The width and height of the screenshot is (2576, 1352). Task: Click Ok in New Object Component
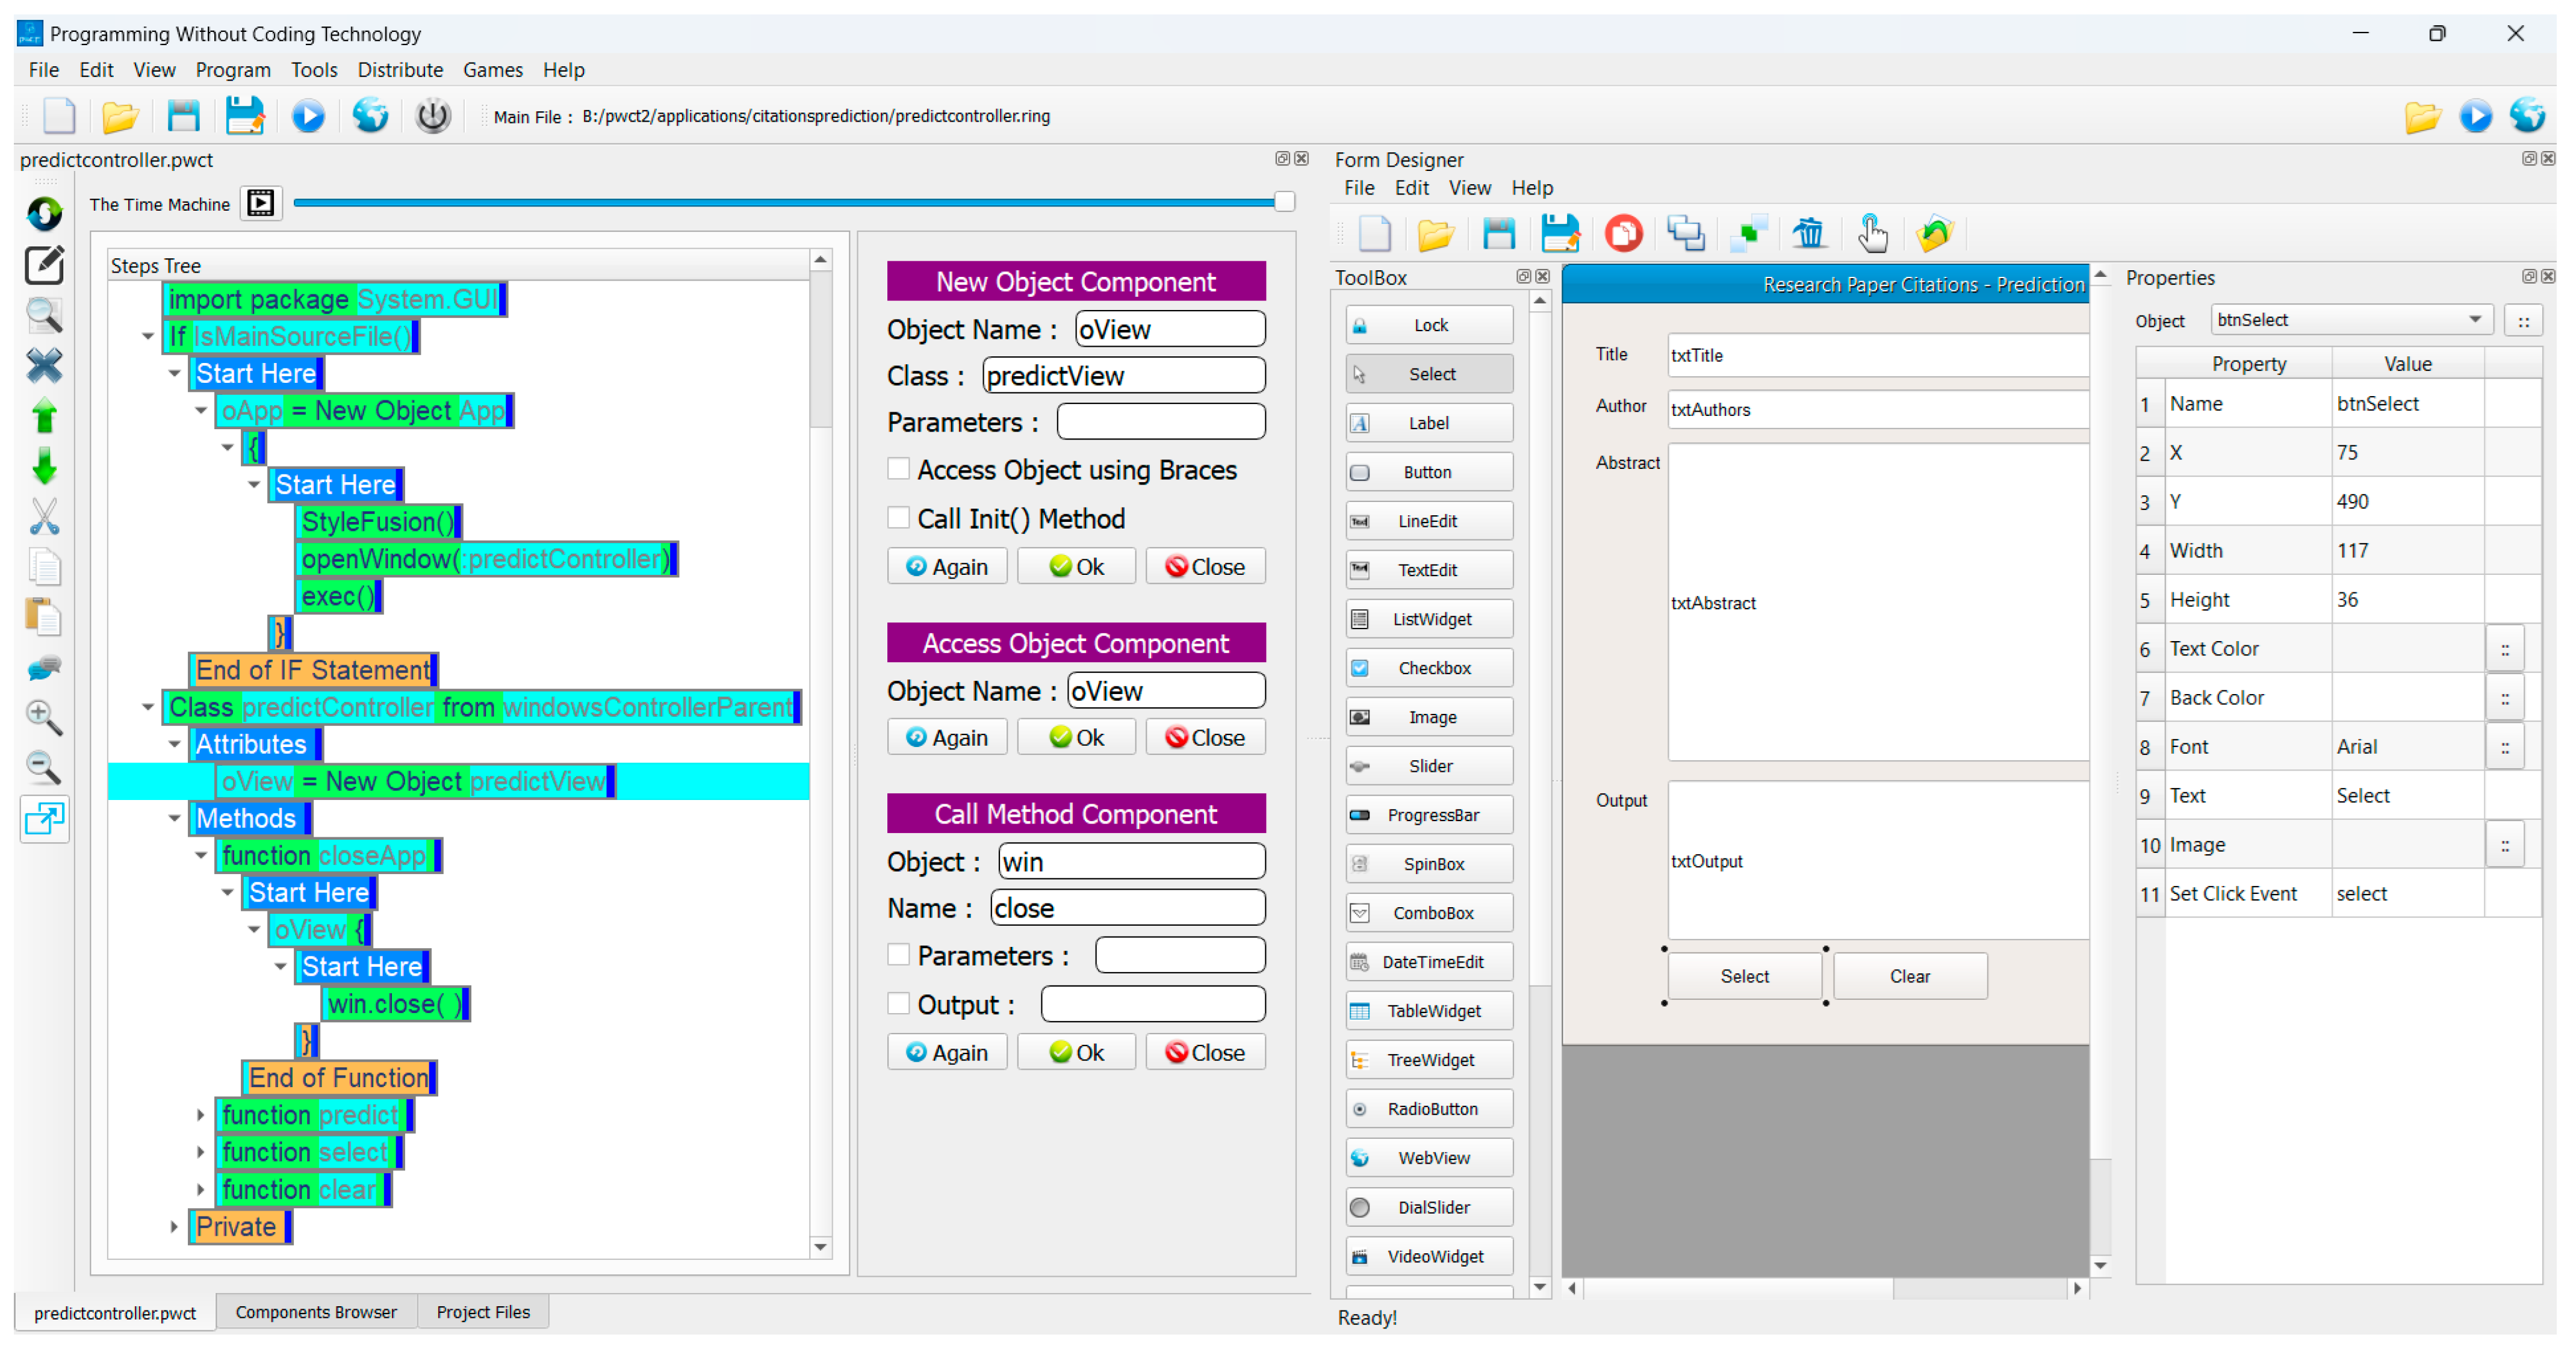click(x=1076, y=567)
